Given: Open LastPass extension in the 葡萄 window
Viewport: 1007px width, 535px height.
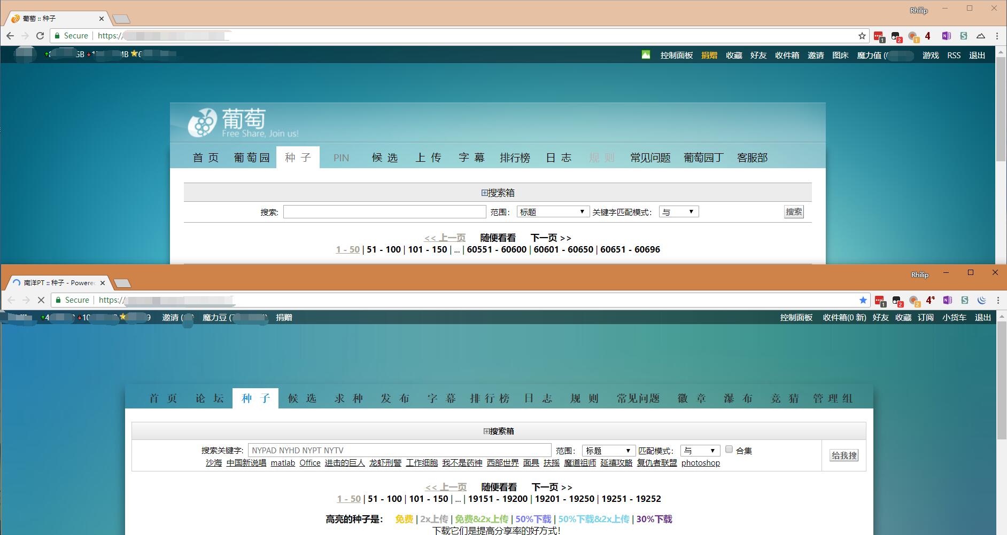Looking at the screenshot, I should (879, 36).
